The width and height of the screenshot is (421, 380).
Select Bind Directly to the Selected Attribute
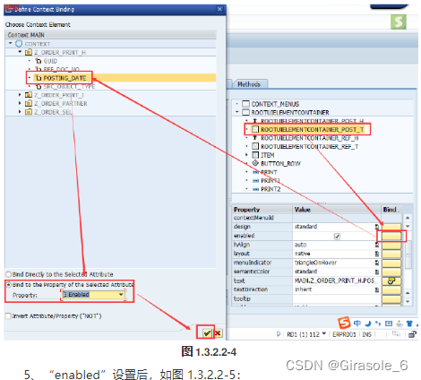9,274
